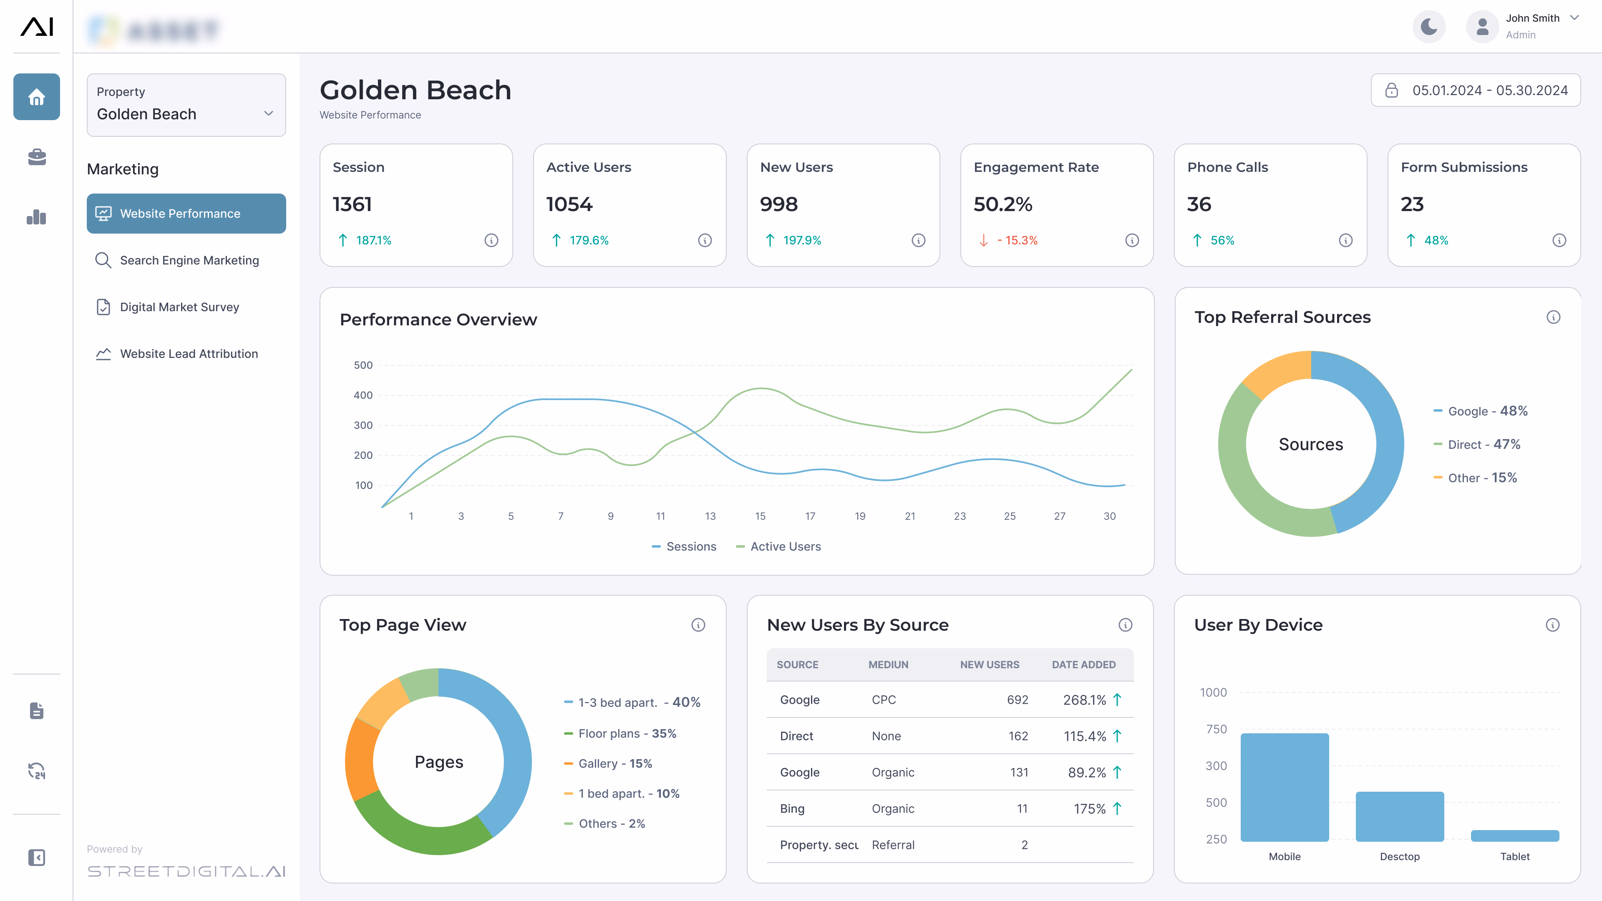This screenshot has height=901, width=1602.
Task: Expand the Property Golden Beach dropdown
Action: pos(186,105)
